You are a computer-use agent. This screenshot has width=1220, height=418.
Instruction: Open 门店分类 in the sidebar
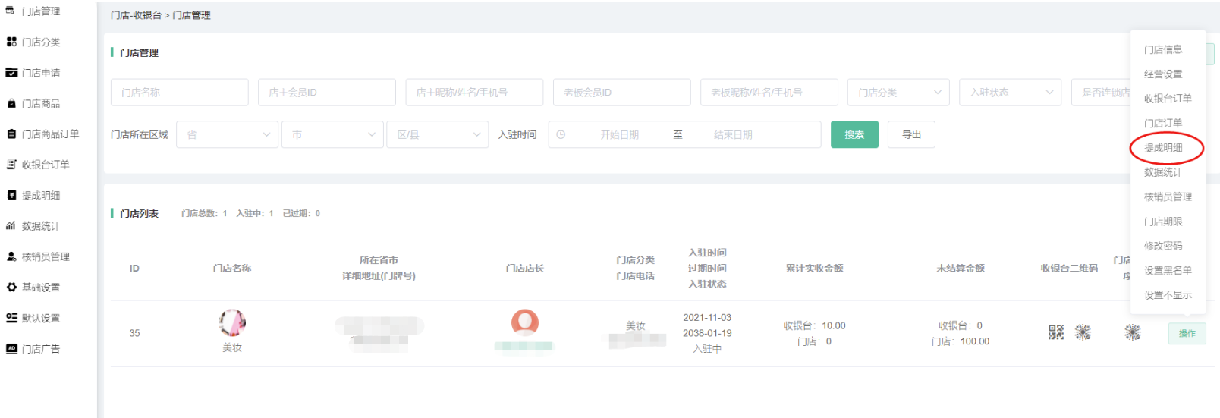[x=40, y=42]
